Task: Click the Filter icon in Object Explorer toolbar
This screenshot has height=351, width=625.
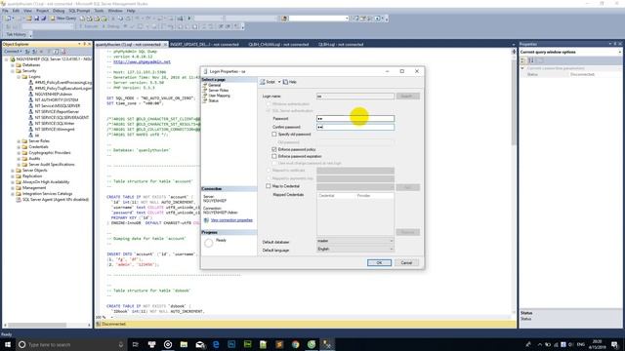Action: click(49, 52)
